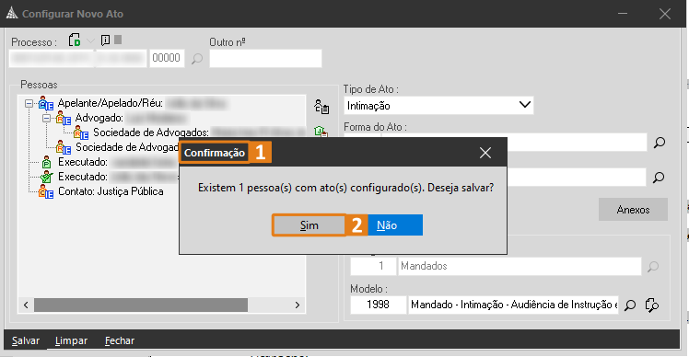The image size is (689, 357).
Task: Click the people list icon beside Pessoas tree
Action: tap(321, 107)
